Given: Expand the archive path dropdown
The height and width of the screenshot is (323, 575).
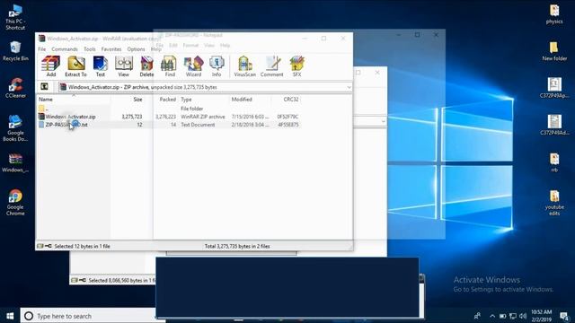Looking at the screenshot, I should pyautogui.click(x=349, y=87).
